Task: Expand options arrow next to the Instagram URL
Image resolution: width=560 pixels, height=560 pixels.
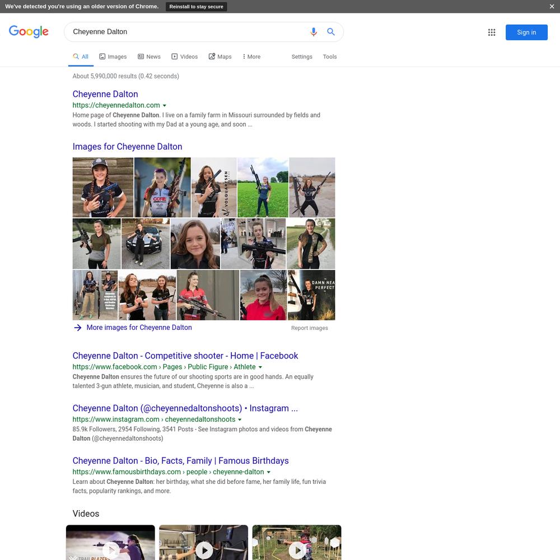Action: point(240,419)
